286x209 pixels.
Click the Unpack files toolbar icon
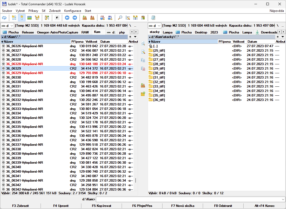(92, 18)
